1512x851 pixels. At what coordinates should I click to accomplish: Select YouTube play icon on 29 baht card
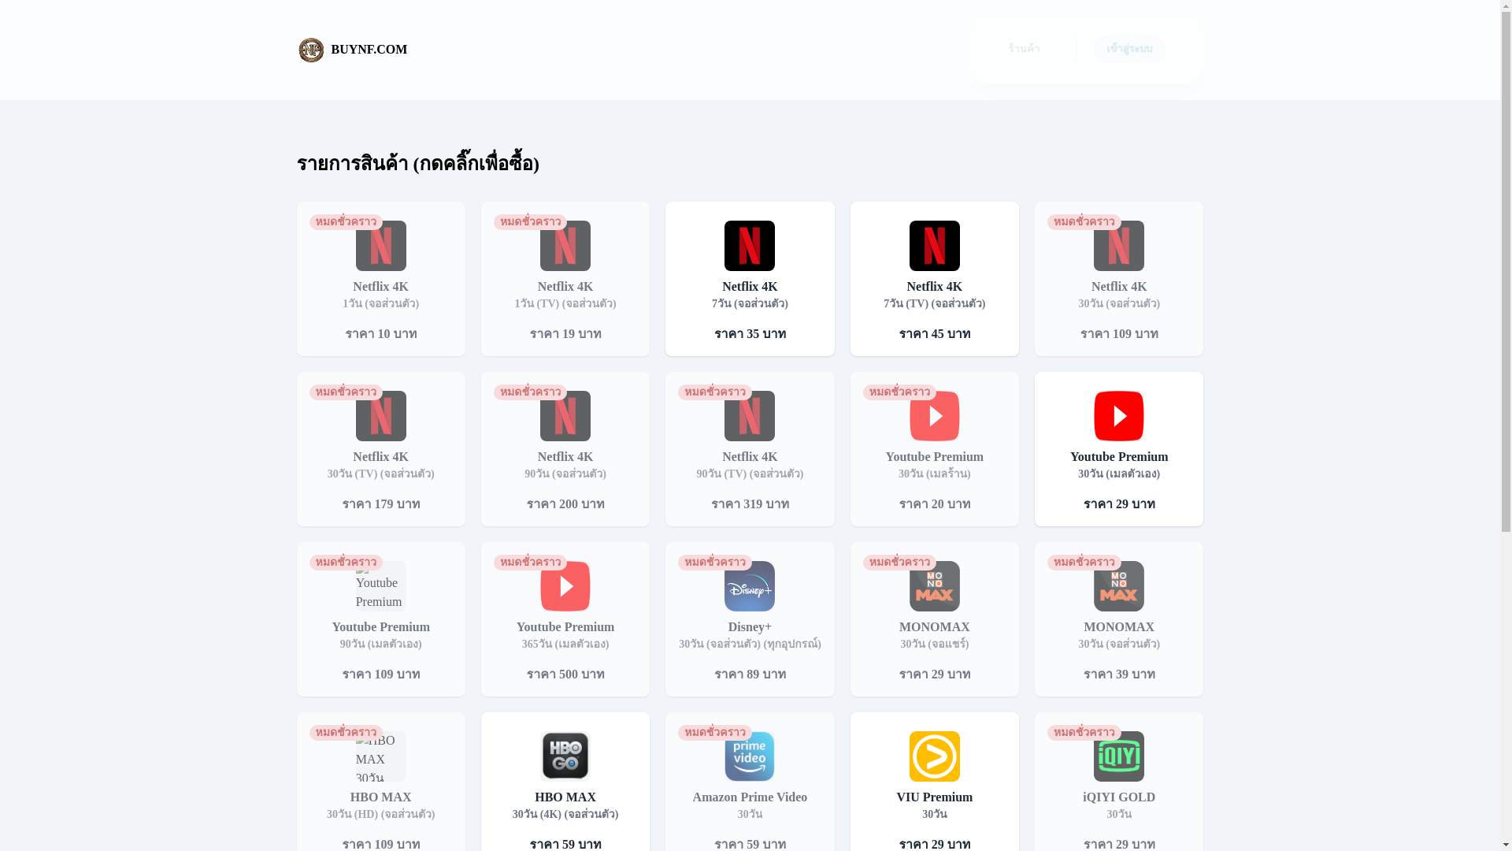click(1119, 416)
